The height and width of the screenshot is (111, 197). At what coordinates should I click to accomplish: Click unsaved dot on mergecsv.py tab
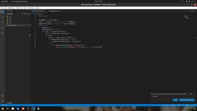click(x=59, y=11)
